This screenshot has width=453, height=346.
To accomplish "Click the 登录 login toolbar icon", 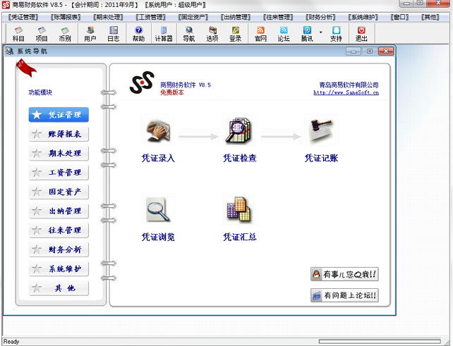I will click(x=236, y=34).
